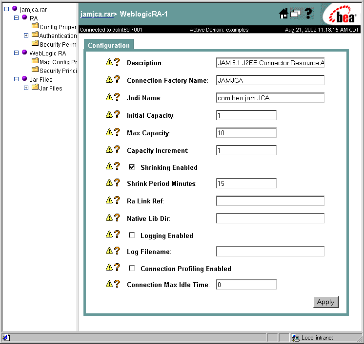The width and height of the screenshot is (364, 344).
Task: Click the Max Capacity field
Action: point(246,133)
